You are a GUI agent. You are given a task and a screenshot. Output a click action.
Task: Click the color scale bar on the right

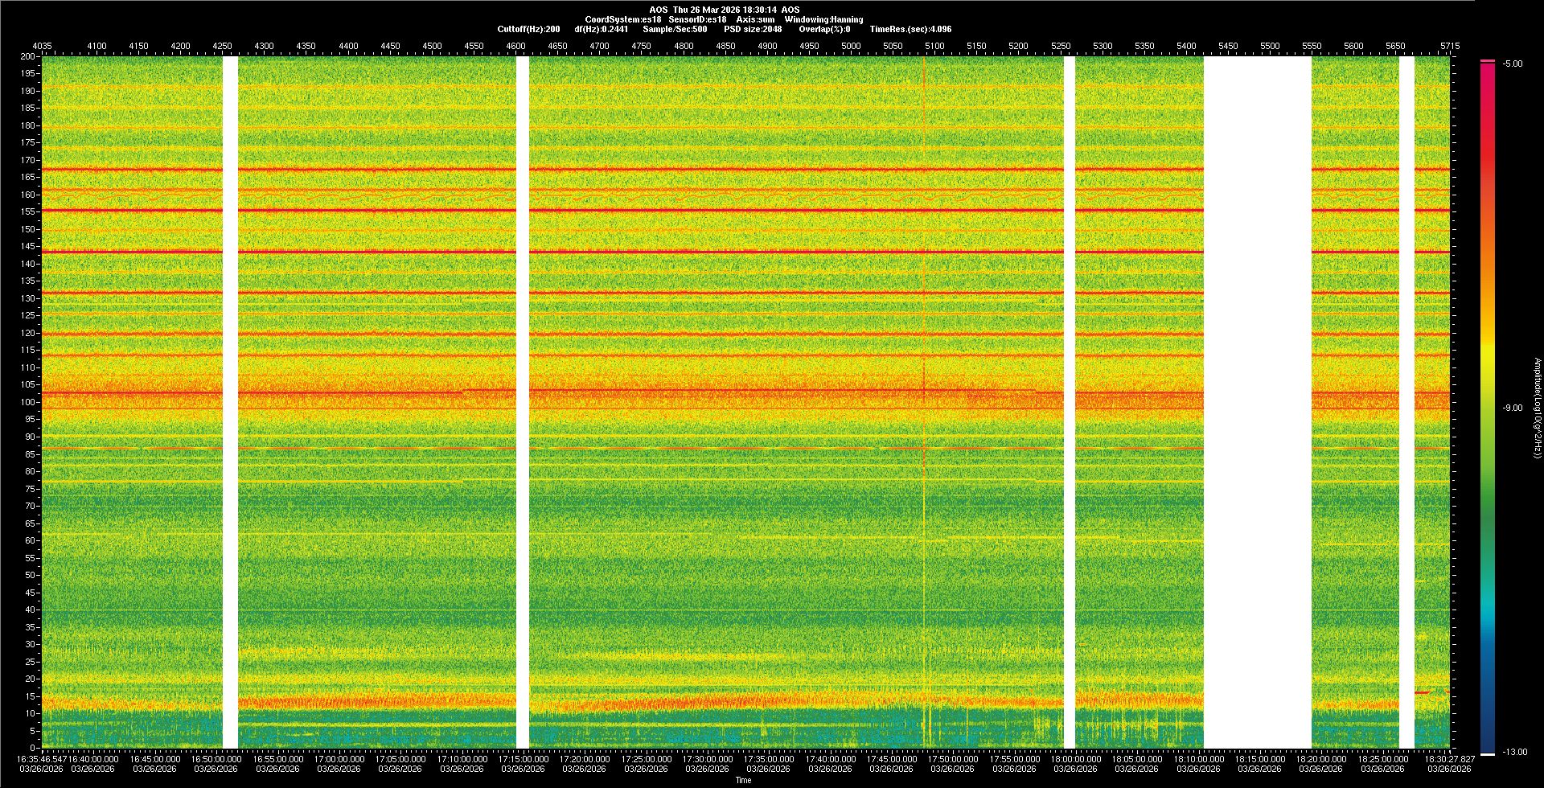[x=1487, y=402]
